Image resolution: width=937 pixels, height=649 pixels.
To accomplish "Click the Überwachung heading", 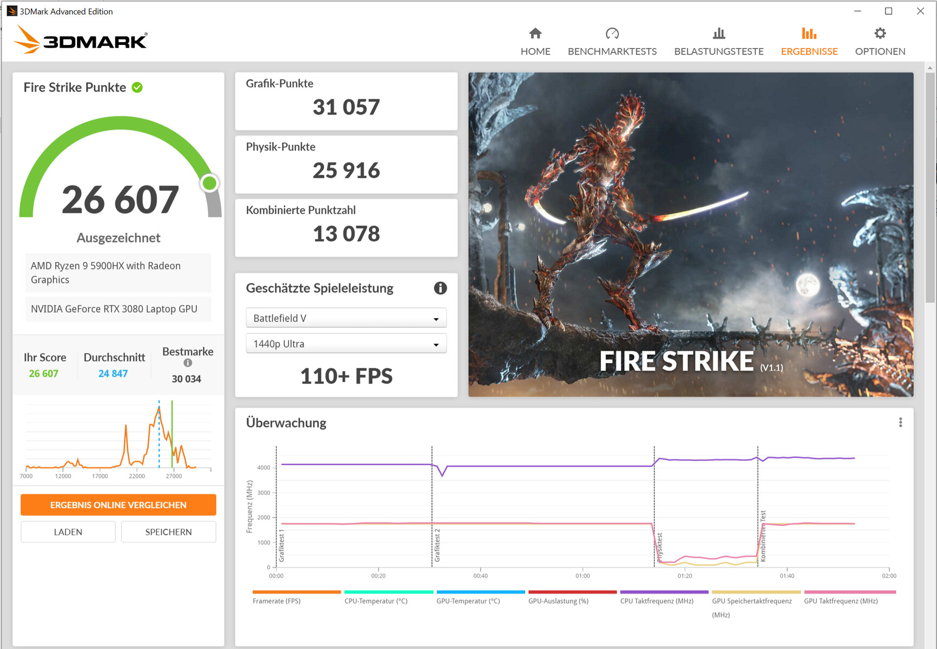I will 286,422.
